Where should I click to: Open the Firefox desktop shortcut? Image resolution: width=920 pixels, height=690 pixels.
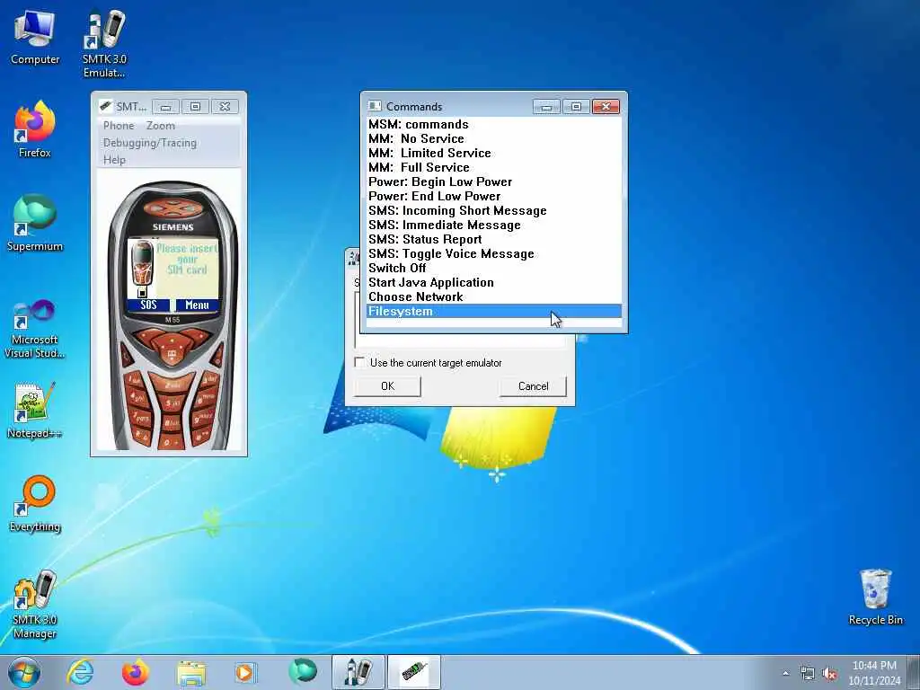pyautogui.click(x=35, y=129)
